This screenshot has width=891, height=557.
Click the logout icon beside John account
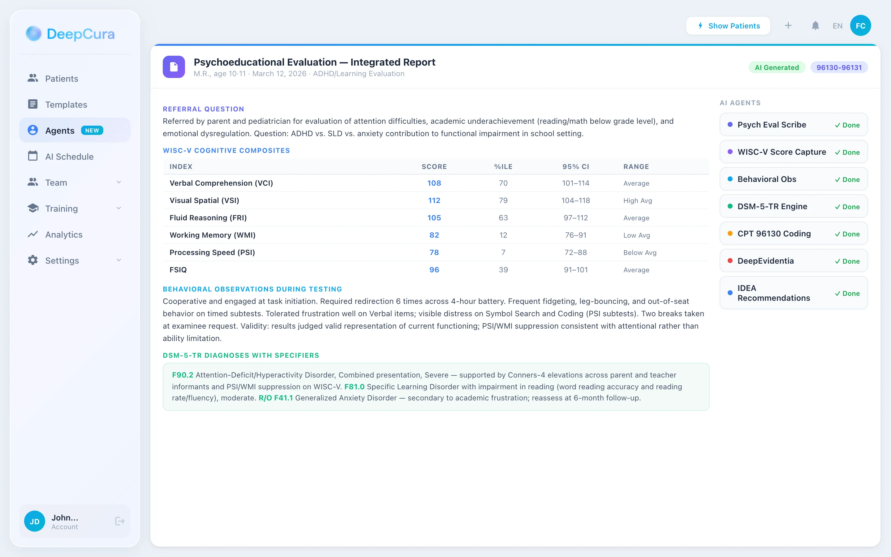(x=120, y=521)
